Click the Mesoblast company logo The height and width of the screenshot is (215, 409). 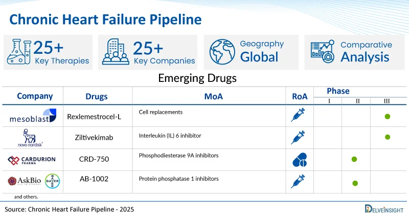point(33,117)
